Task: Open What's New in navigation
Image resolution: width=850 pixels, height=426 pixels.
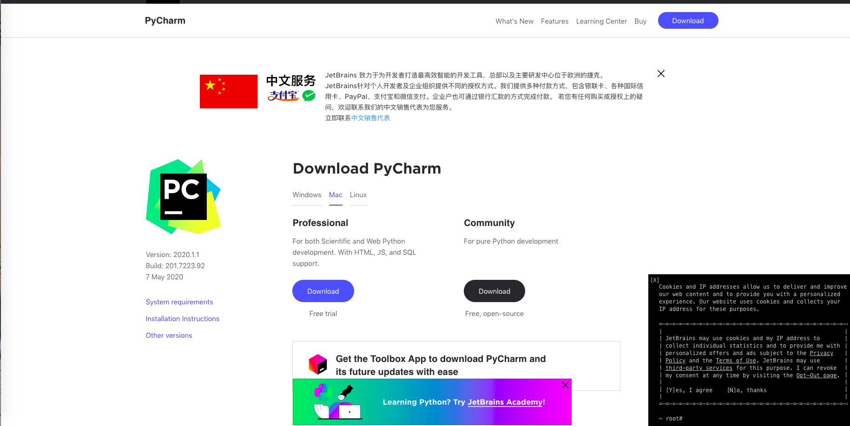Action: click(514, 21)
